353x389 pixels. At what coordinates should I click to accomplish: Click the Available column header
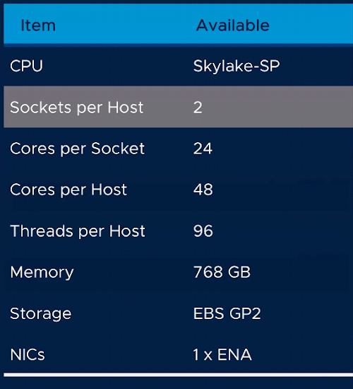(232, 25)
